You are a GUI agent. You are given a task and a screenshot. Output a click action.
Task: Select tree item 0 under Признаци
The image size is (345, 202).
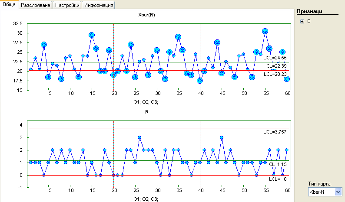click(x=309, y=21)
